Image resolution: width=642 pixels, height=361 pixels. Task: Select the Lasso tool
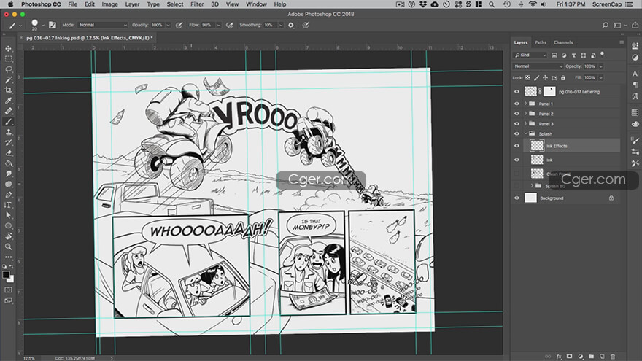coord(8,69)
